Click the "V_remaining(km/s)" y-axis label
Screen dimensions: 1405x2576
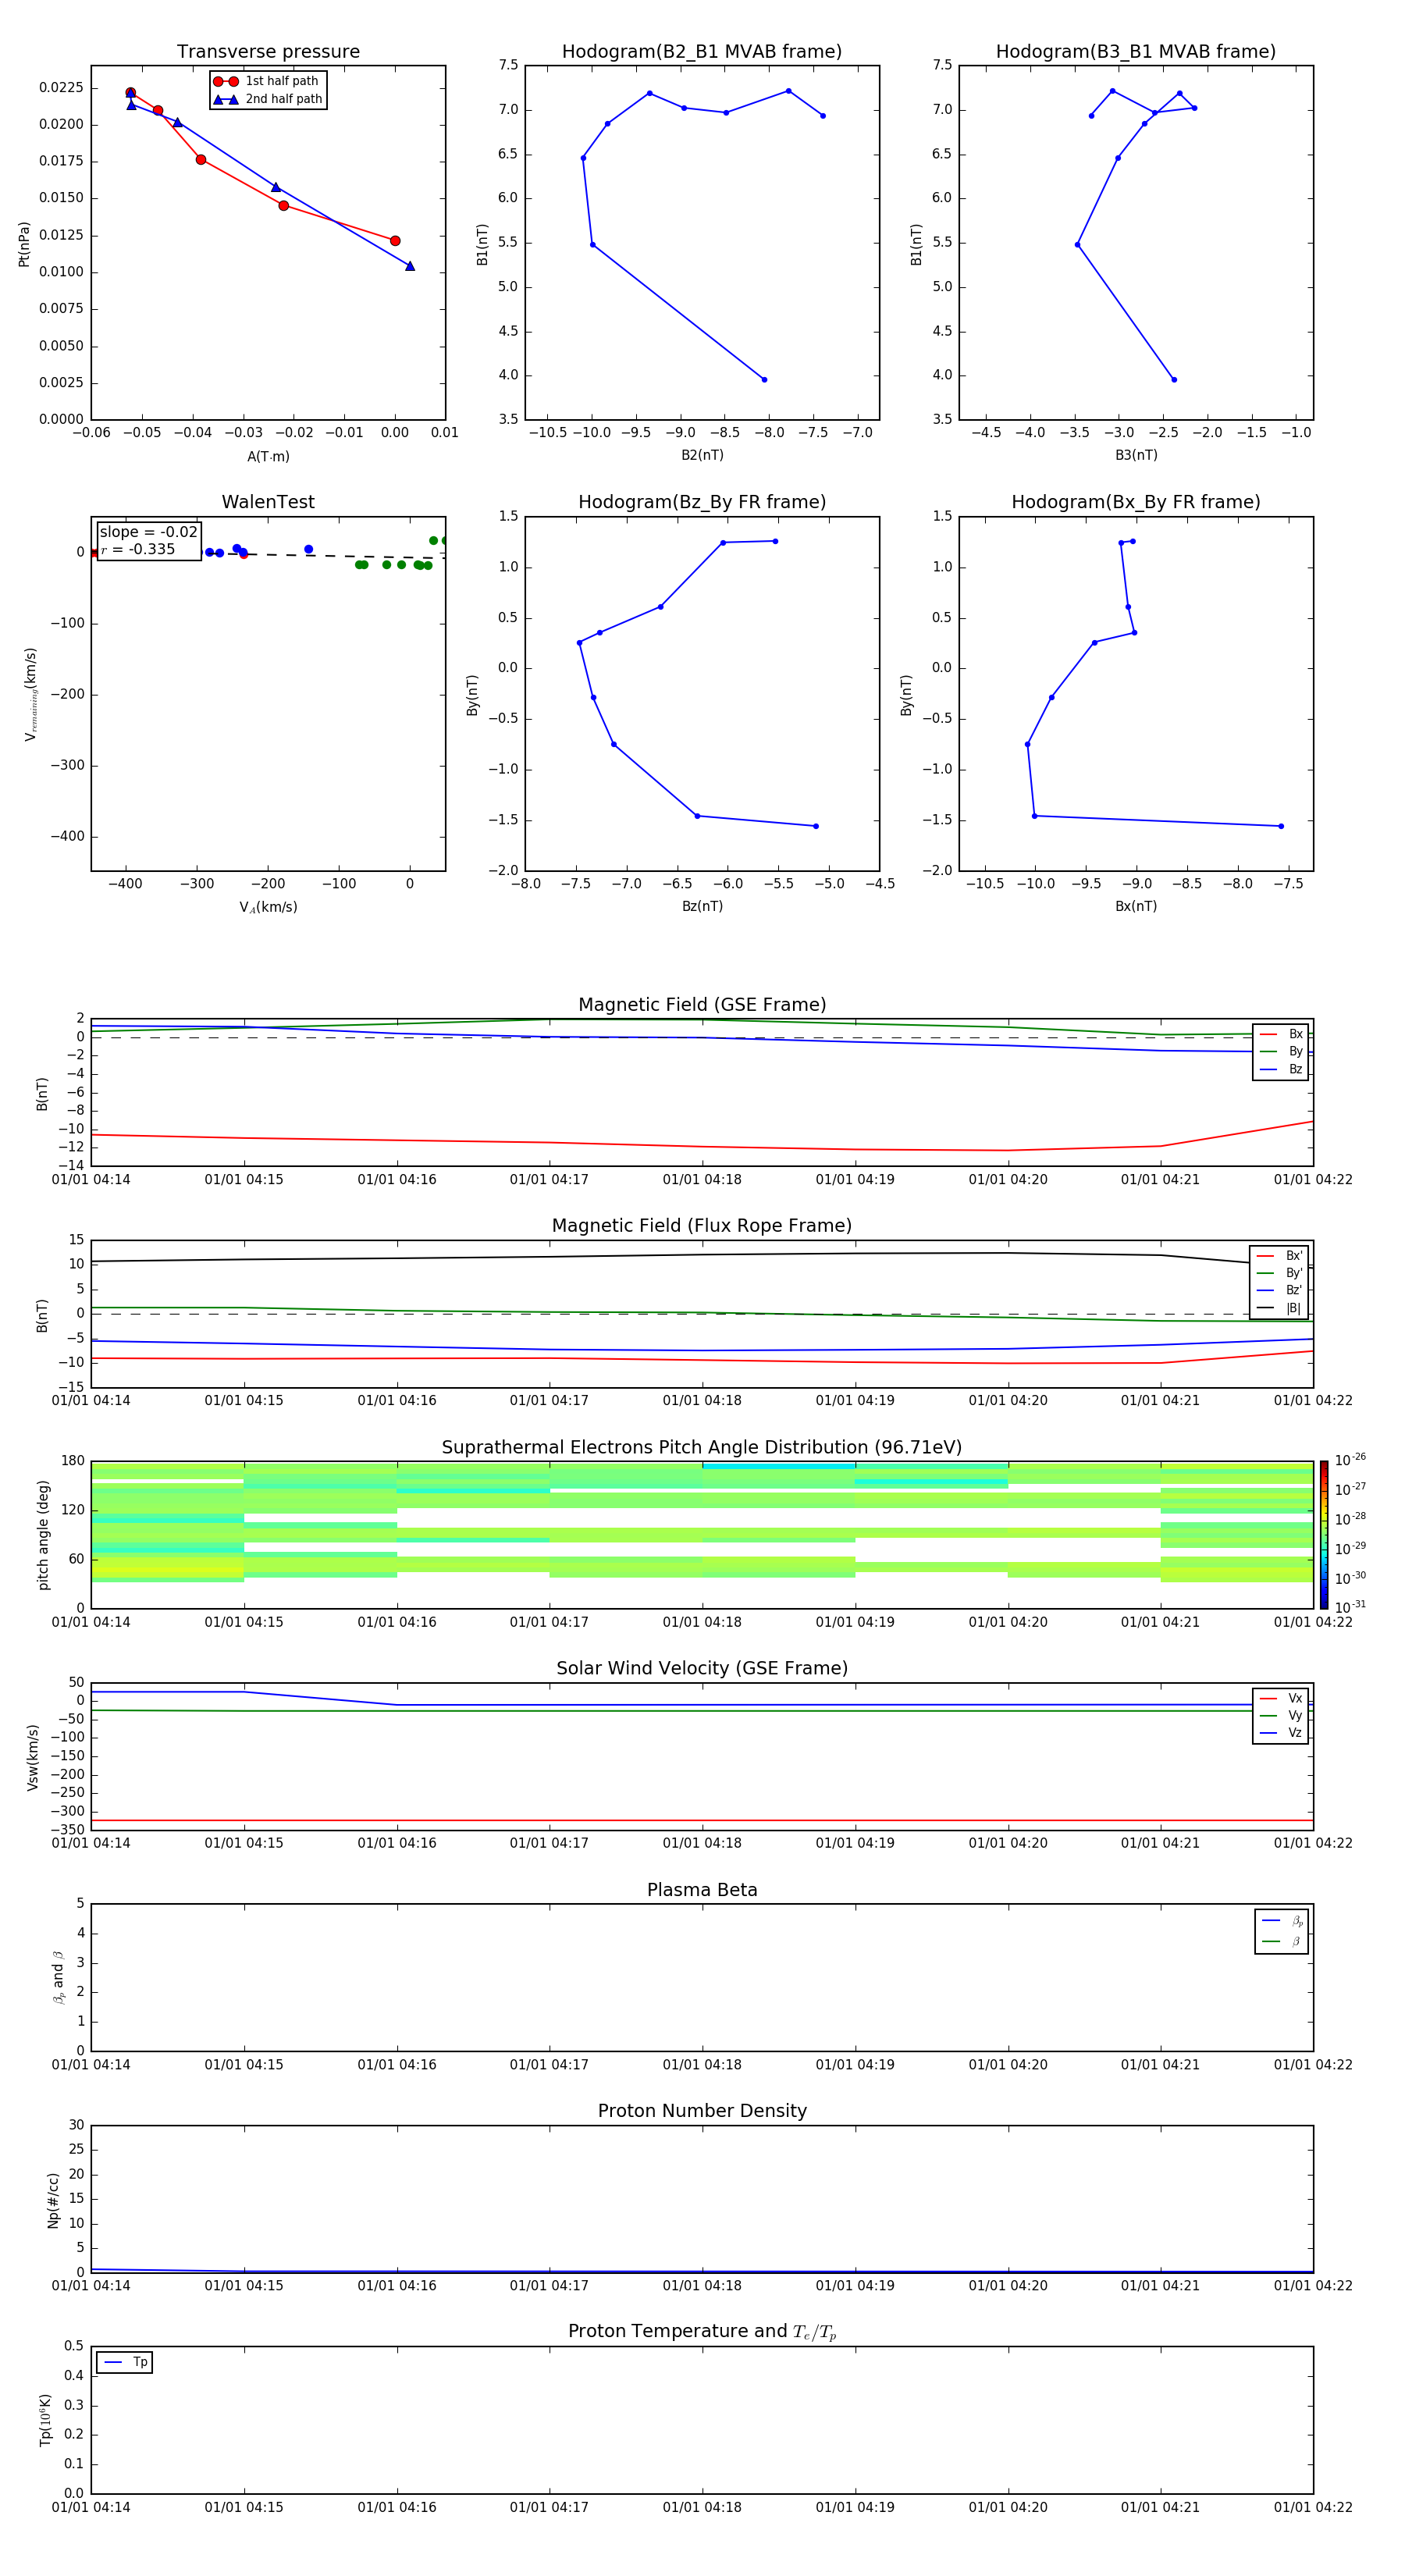tap(30, 694)
